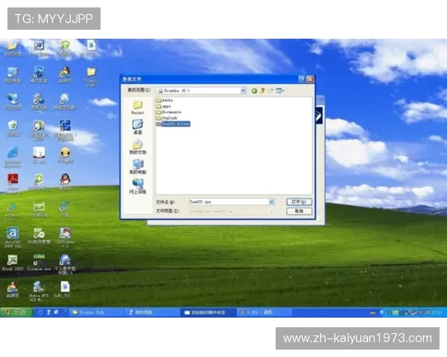Screen dimensions: 447x357
Task: Expand the File type (文件类型) dropdown
Action: click(x=271, y=211)
